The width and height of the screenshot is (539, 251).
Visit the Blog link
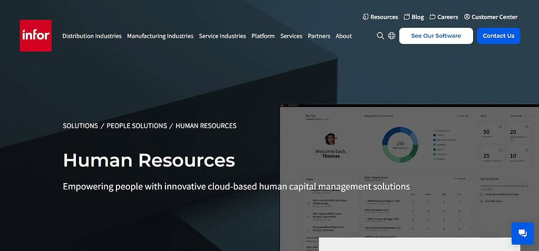point(418,17)
